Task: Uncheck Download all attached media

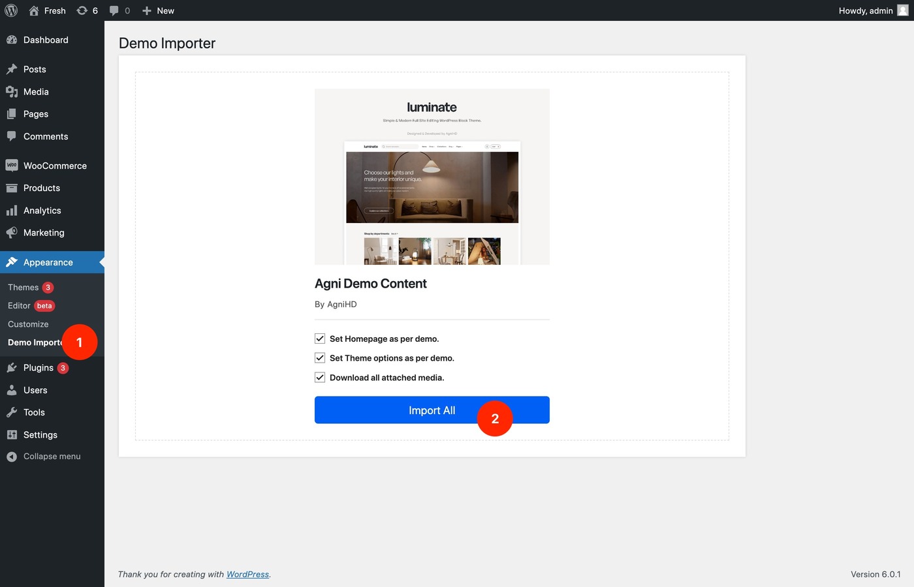Action: [320, 377]
